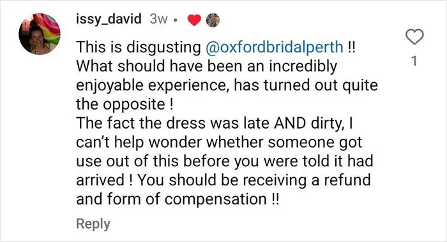Open the @oxfordbridalperth mention
This screenshot has width=447, height=242.
274,47
